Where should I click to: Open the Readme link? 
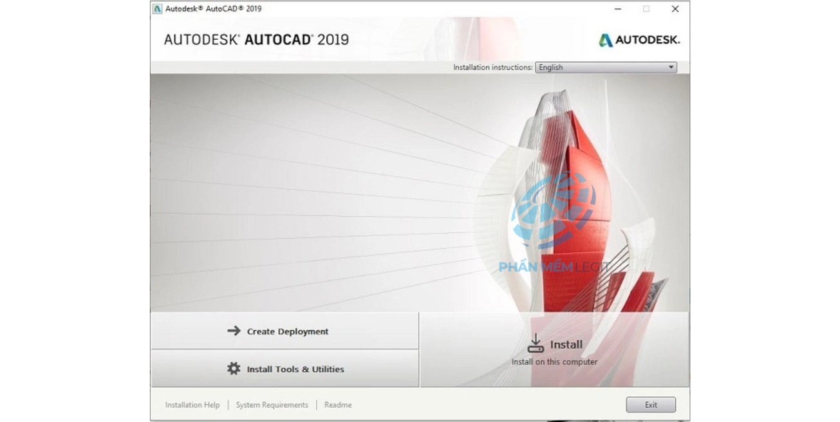[x=338, y=405]
